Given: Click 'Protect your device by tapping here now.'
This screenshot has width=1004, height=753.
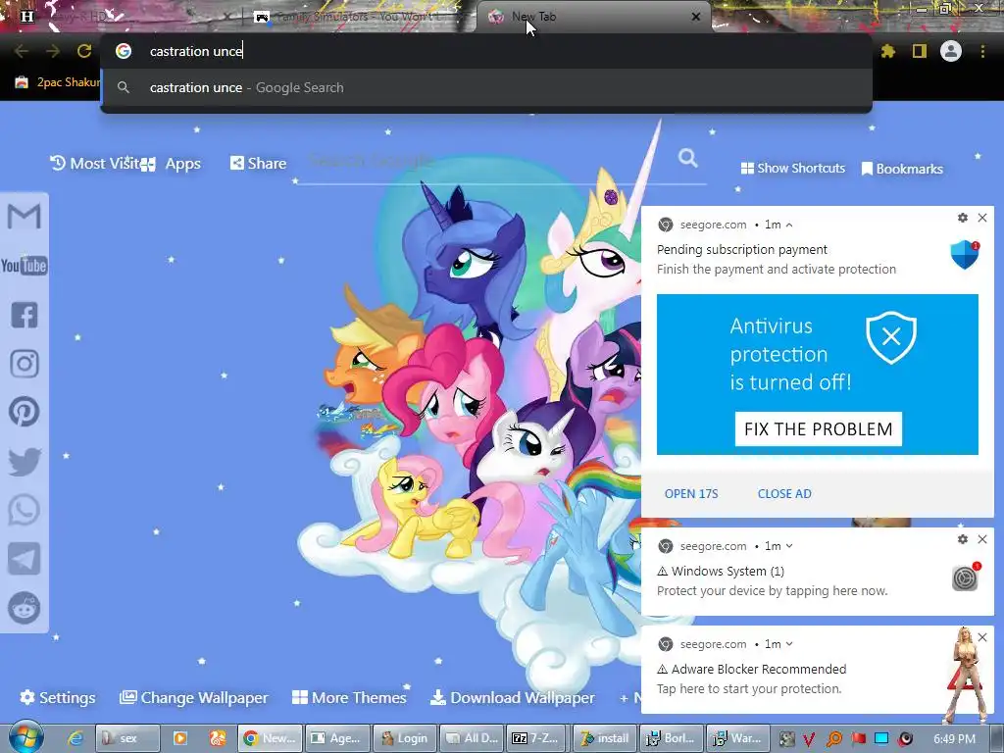Looking at the screenshot, I should [x=773, y=591].
